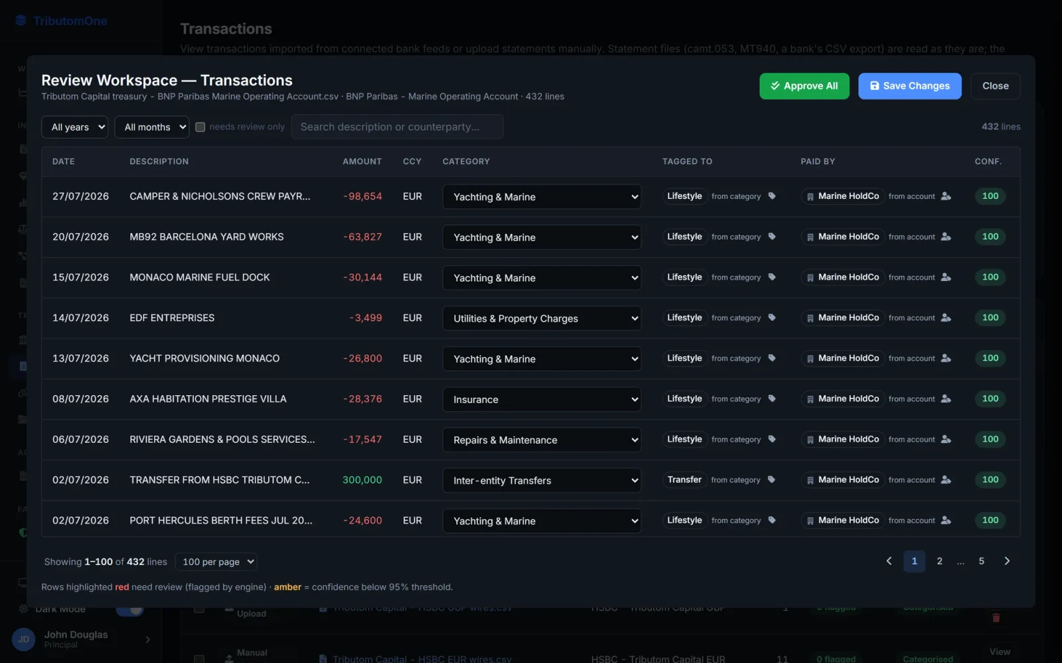Close the Review Workspace dialog

click(996, 86)
